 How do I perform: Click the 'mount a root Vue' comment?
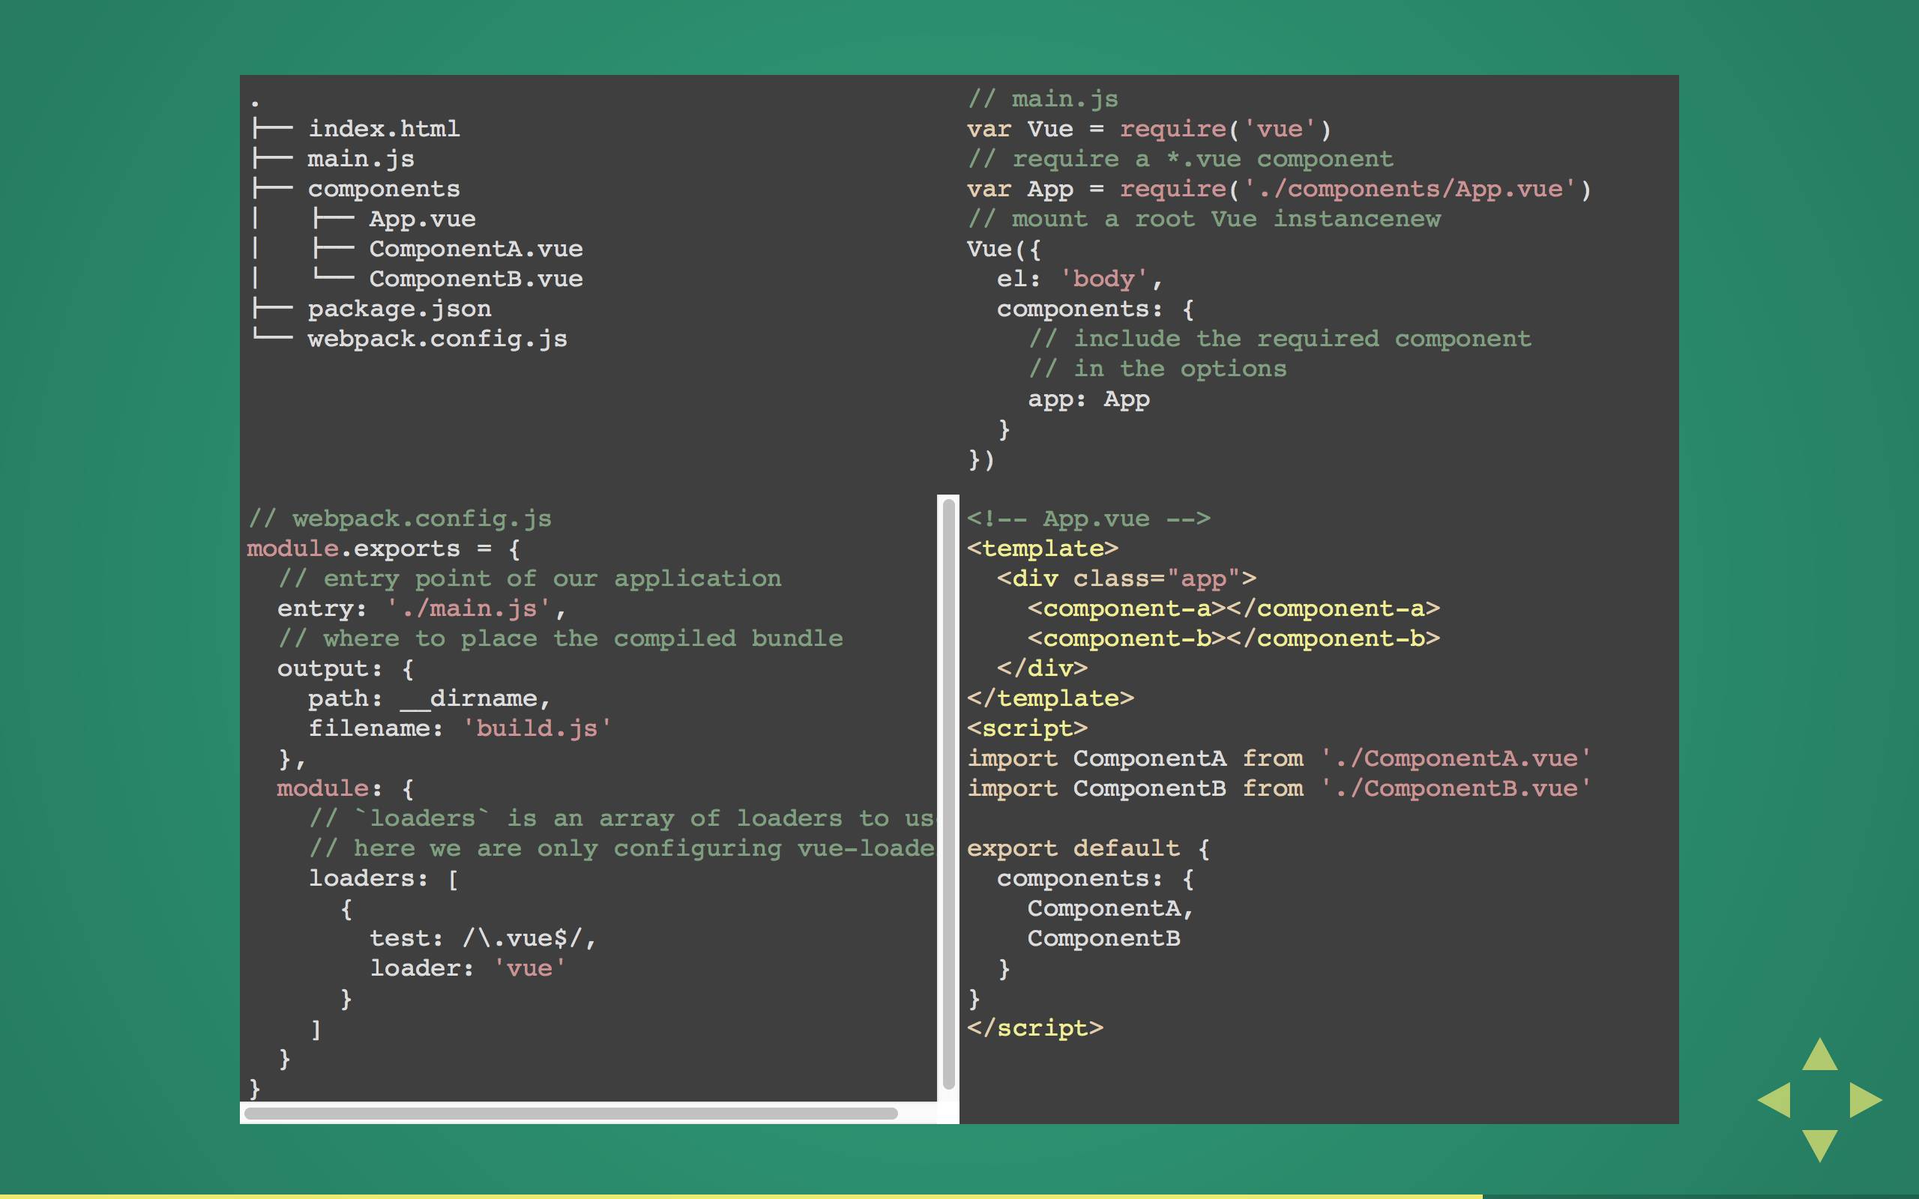point(1204,219)
